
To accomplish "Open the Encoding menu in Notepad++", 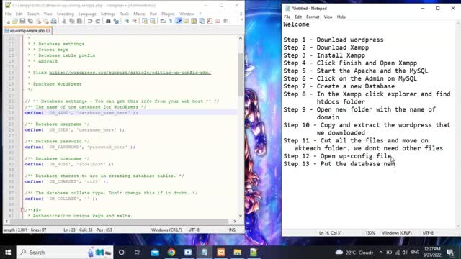I will pos(66,14).
